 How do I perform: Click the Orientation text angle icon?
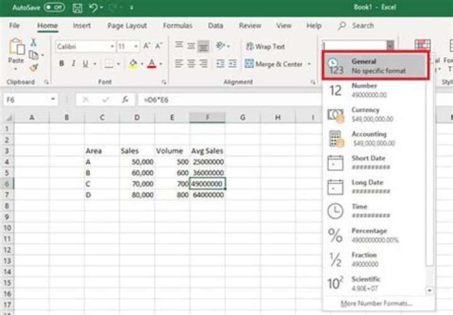click(x=221, y=45)
